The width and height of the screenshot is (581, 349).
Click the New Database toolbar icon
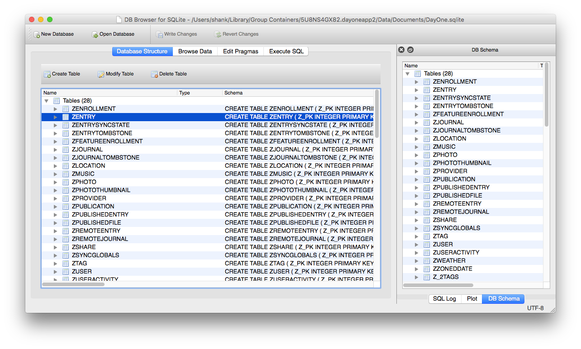click(37, 34)
